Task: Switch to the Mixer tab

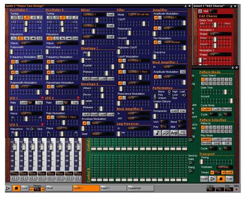Action: coord(59,188)
